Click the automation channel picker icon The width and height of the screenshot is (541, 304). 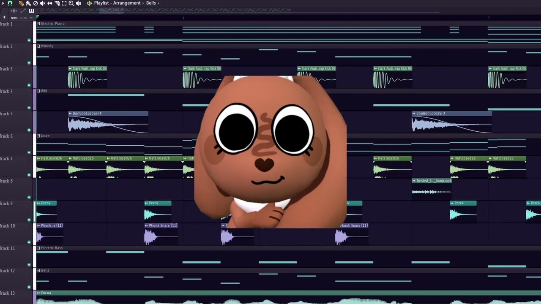[23, 11]
